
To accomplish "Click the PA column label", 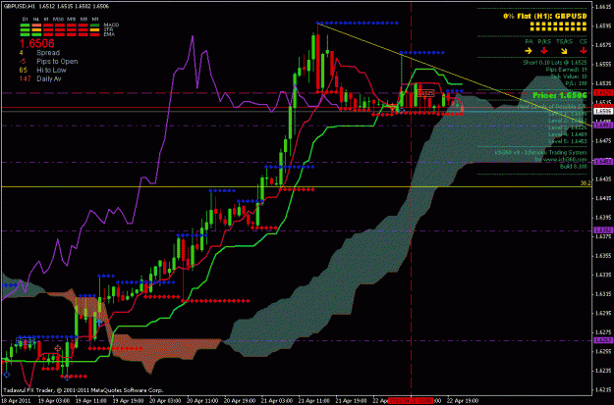I will point(529,41).
